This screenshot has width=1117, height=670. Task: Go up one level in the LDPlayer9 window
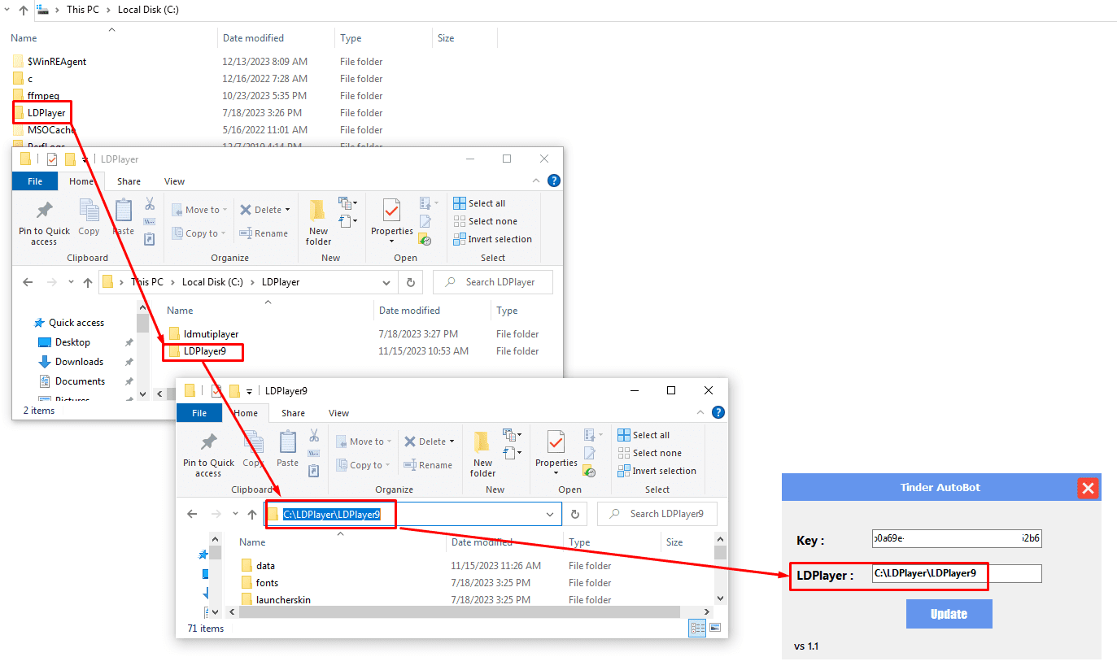pyautogui.click(x=252, y=514)
